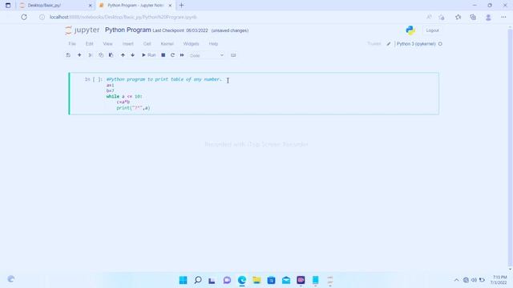View site information icon in address bar
Image resolution: width=513 pixels, height=288 pixels.
pos(42,17)
